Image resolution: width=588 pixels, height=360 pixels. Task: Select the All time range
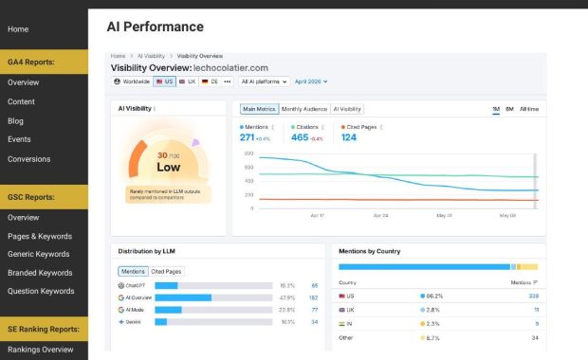pyautogui.click(x=529, y=109)
